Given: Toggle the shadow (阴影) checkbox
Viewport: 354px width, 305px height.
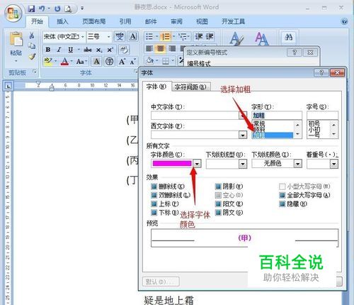Looking at the screenshot, I should (x=218, y=187).
